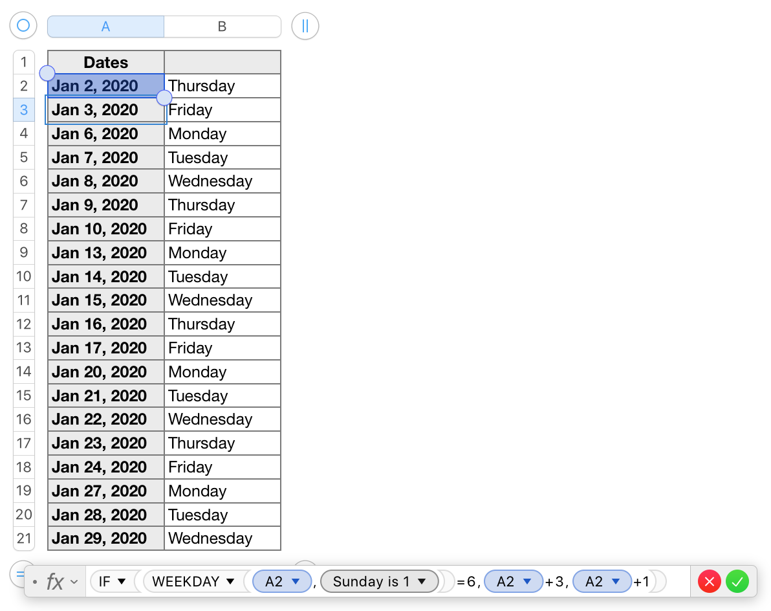Click 'Friday' cell in row 18

pos(223,467)
